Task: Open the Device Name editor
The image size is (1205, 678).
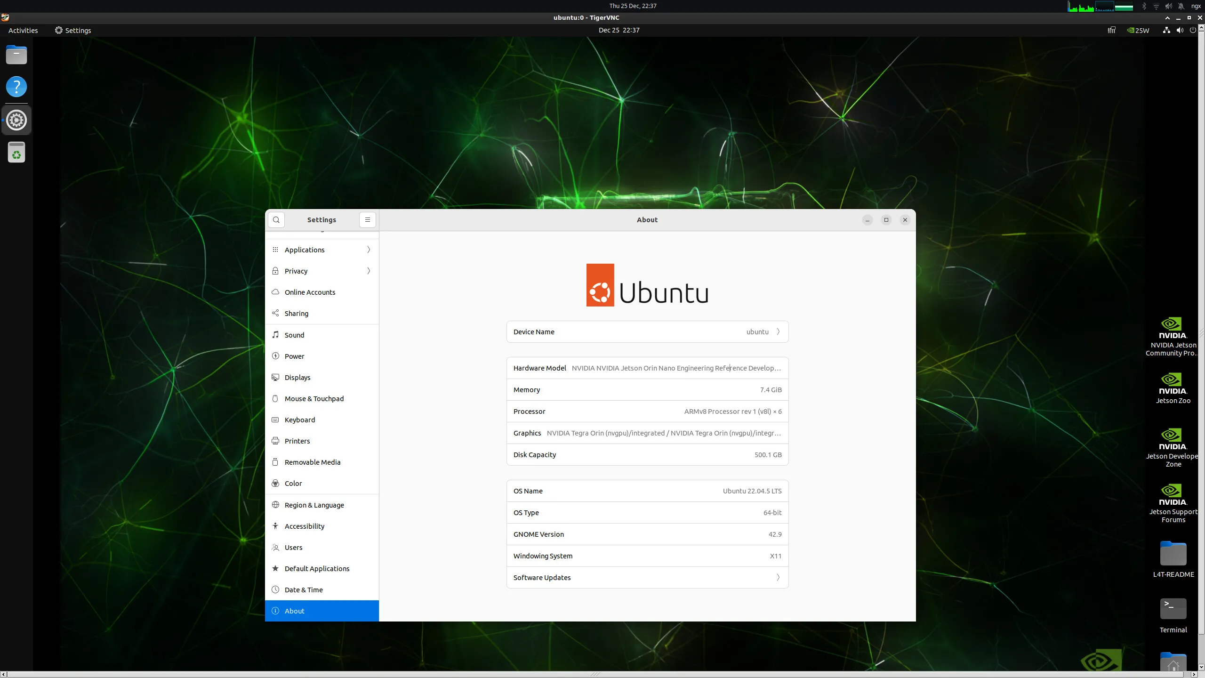Action: 647,331
